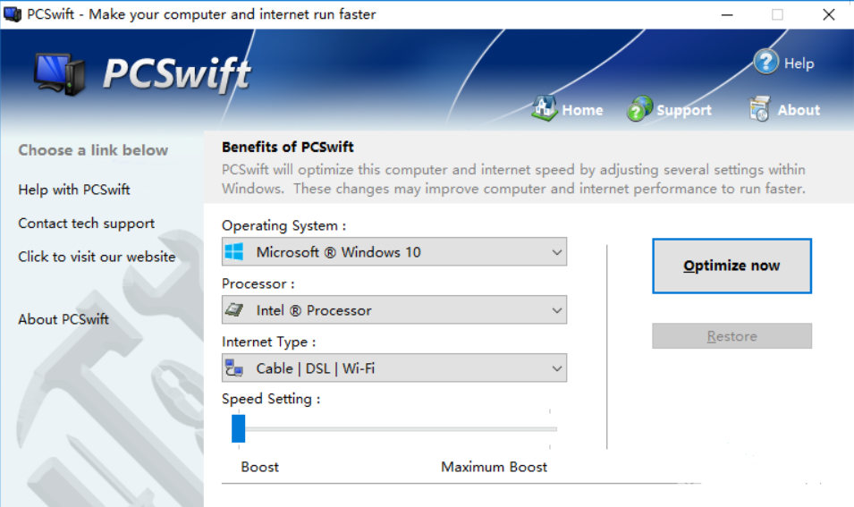
Task: Click the PCSwift title bar app icon
Action: (13, 14)
